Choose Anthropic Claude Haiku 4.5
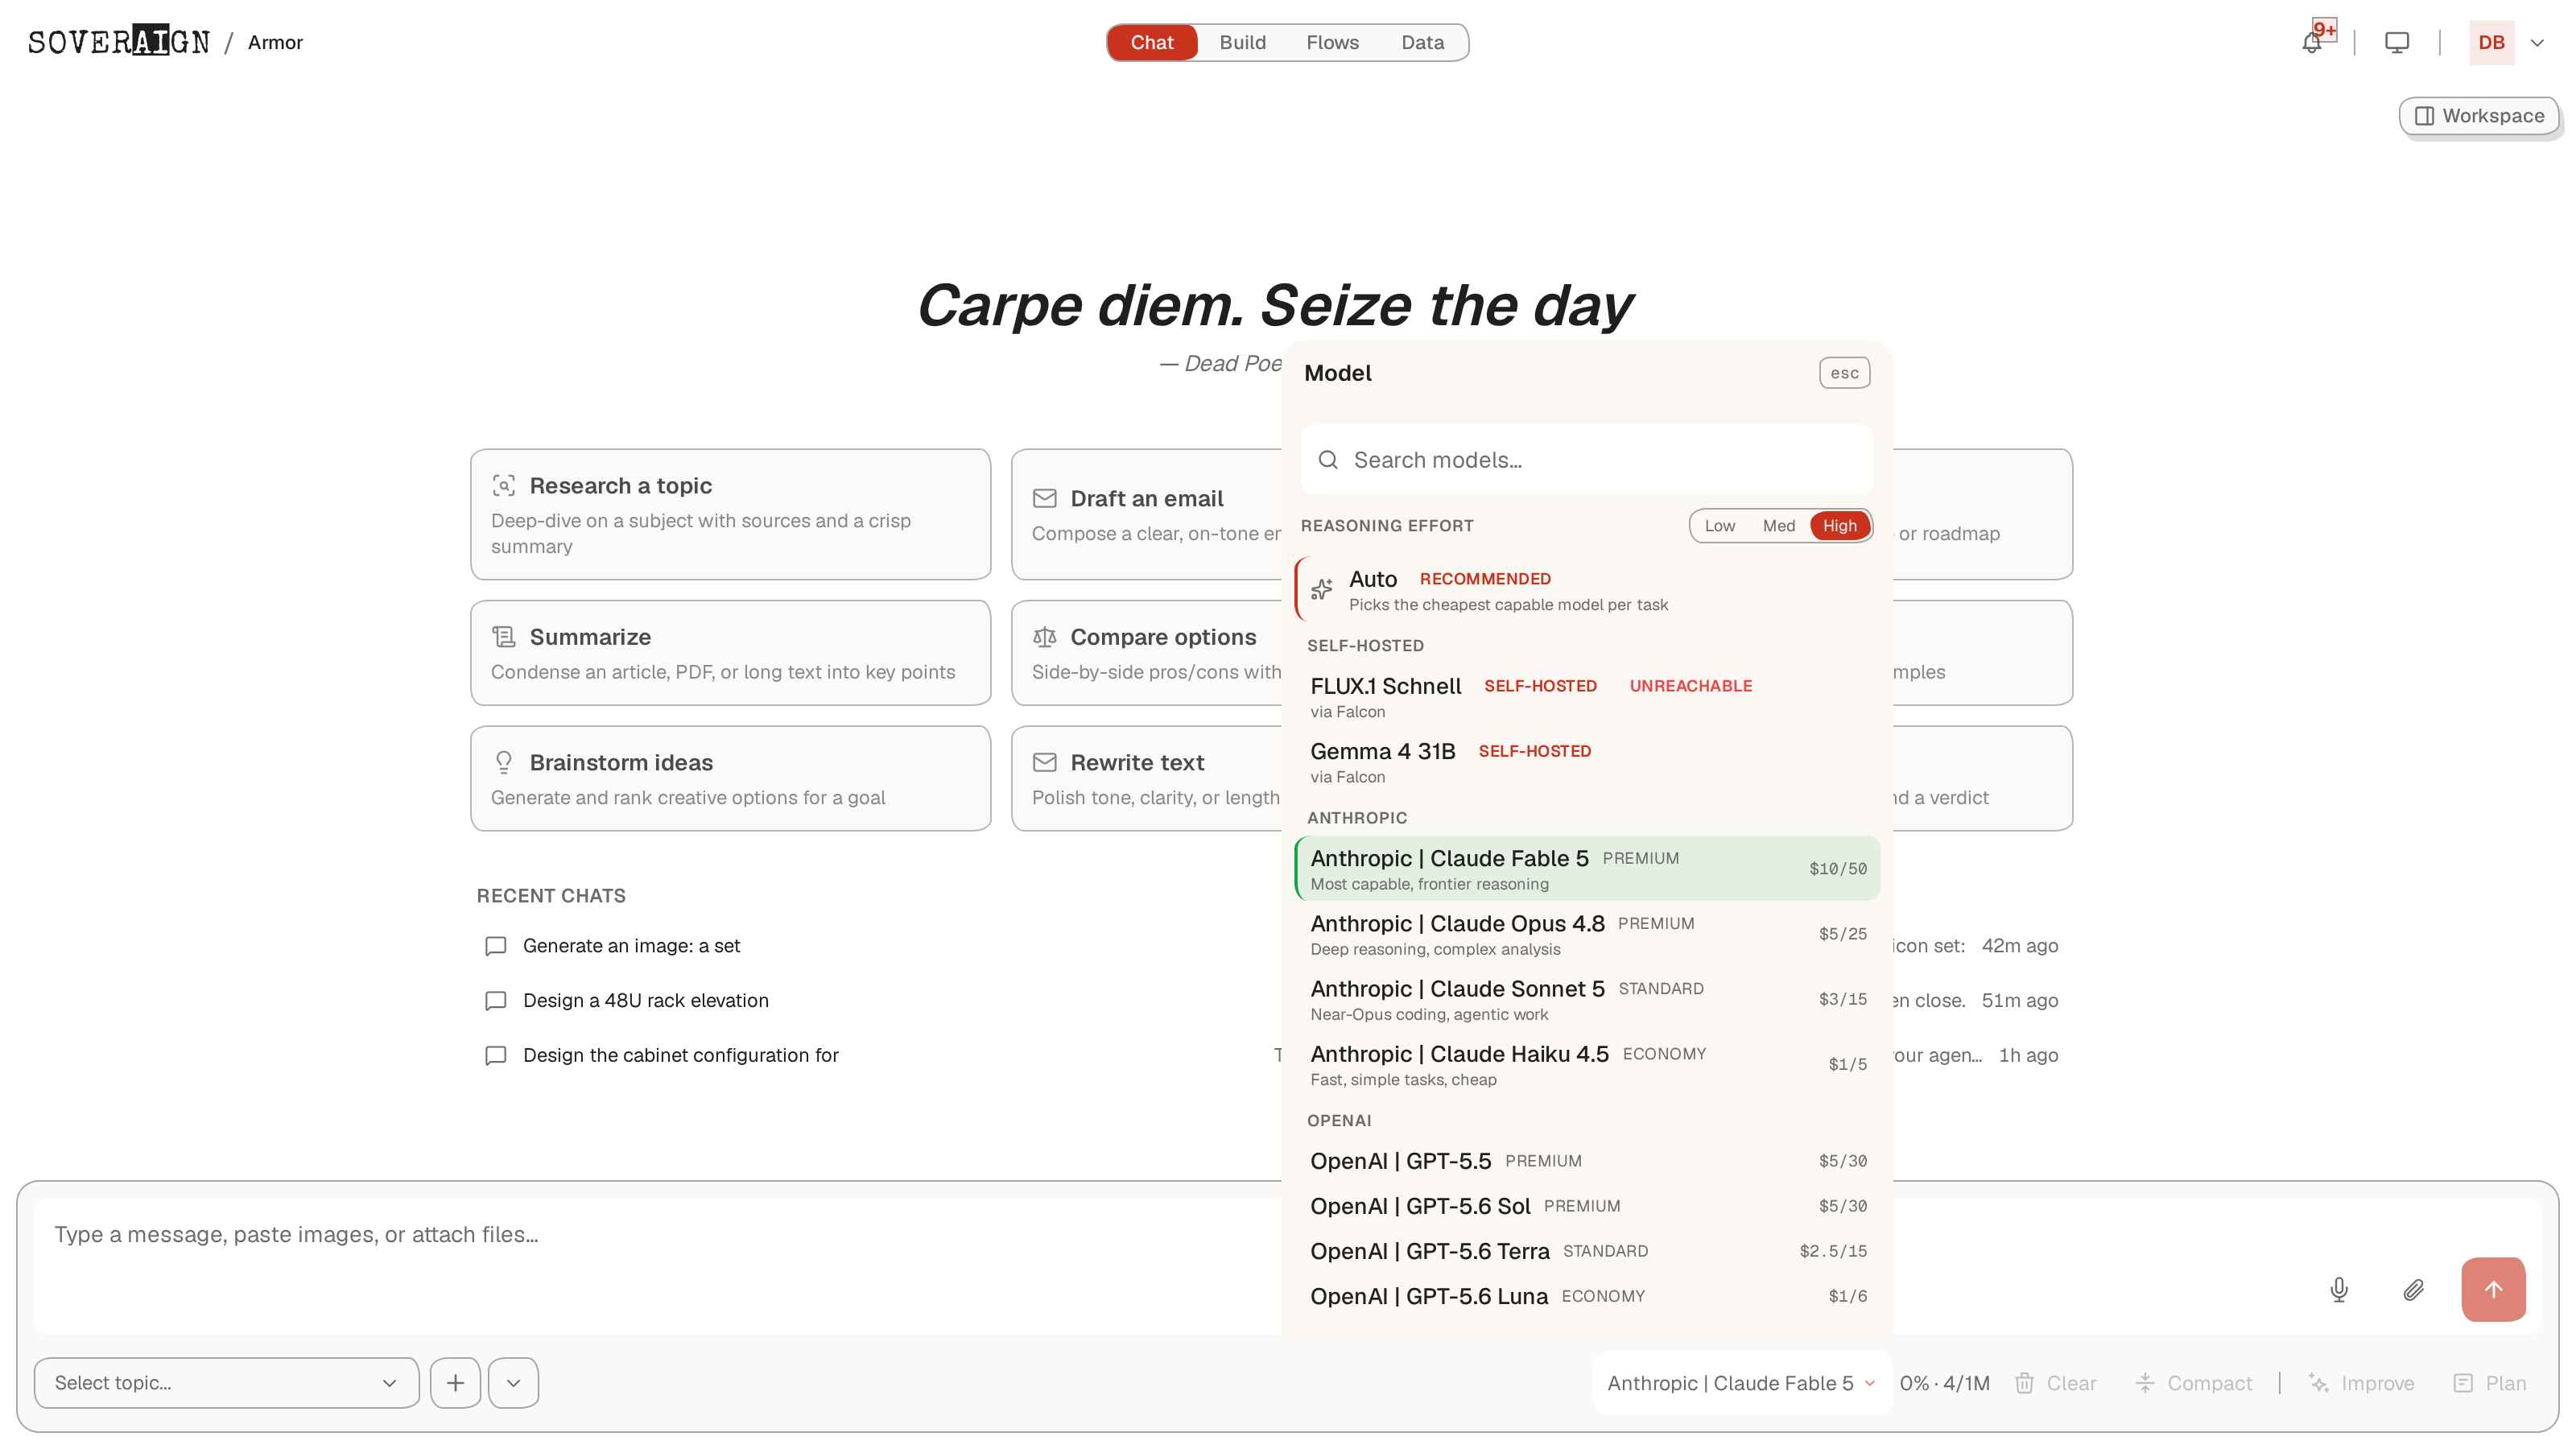 pos(1586,1065)
